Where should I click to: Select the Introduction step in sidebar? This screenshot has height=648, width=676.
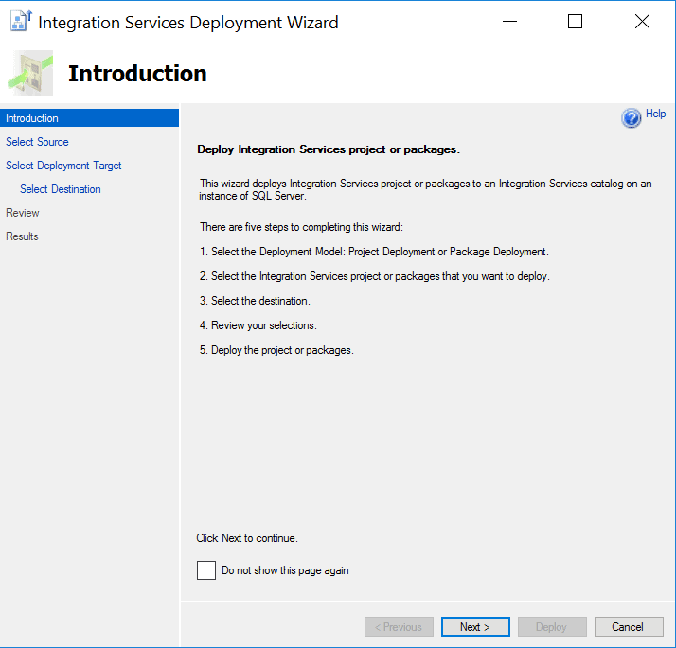point(32,118)
